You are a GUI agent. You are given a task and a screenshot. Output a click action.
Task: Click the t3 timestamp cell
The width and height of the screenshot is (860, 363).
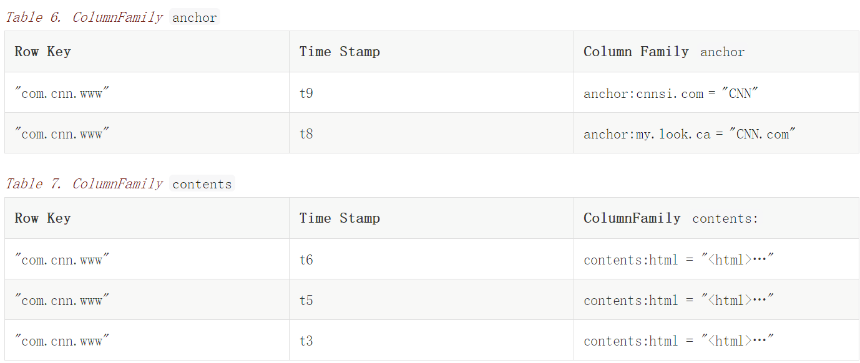pyautogui.click(x=306, y=341)
